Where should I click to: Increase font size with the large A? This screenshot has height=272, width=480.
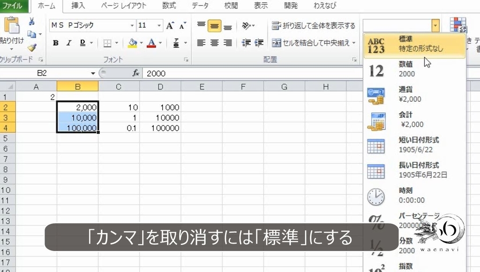(x=170, y=25)
